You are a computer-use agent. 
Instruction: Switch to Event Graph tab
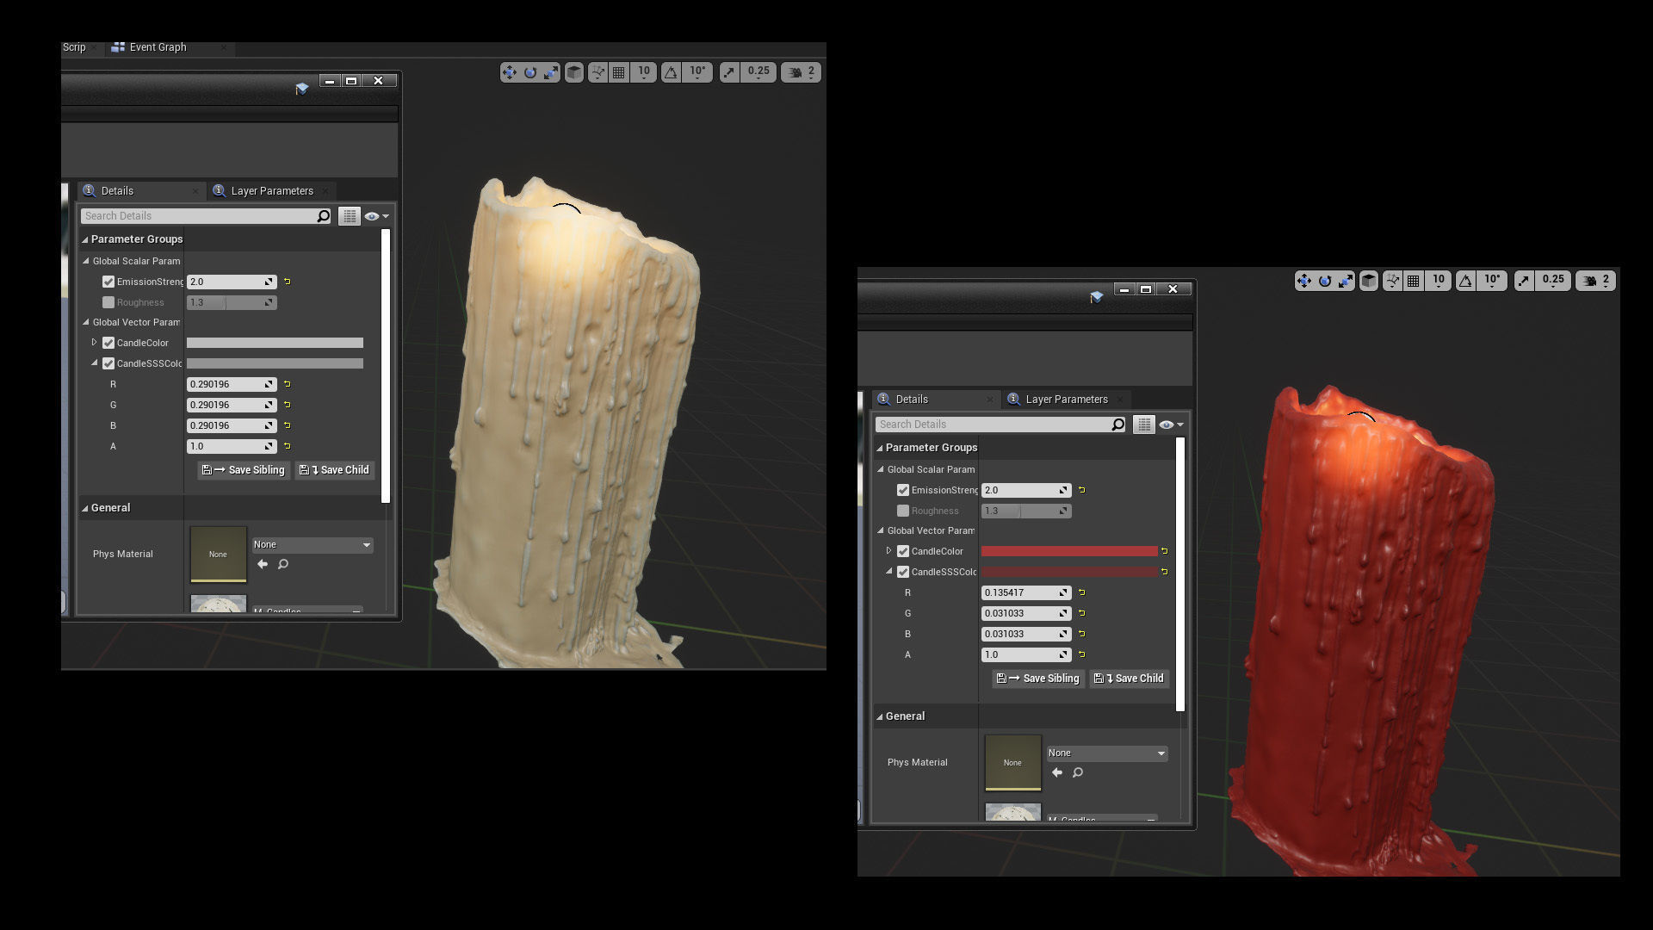click(x=158, y=47)
